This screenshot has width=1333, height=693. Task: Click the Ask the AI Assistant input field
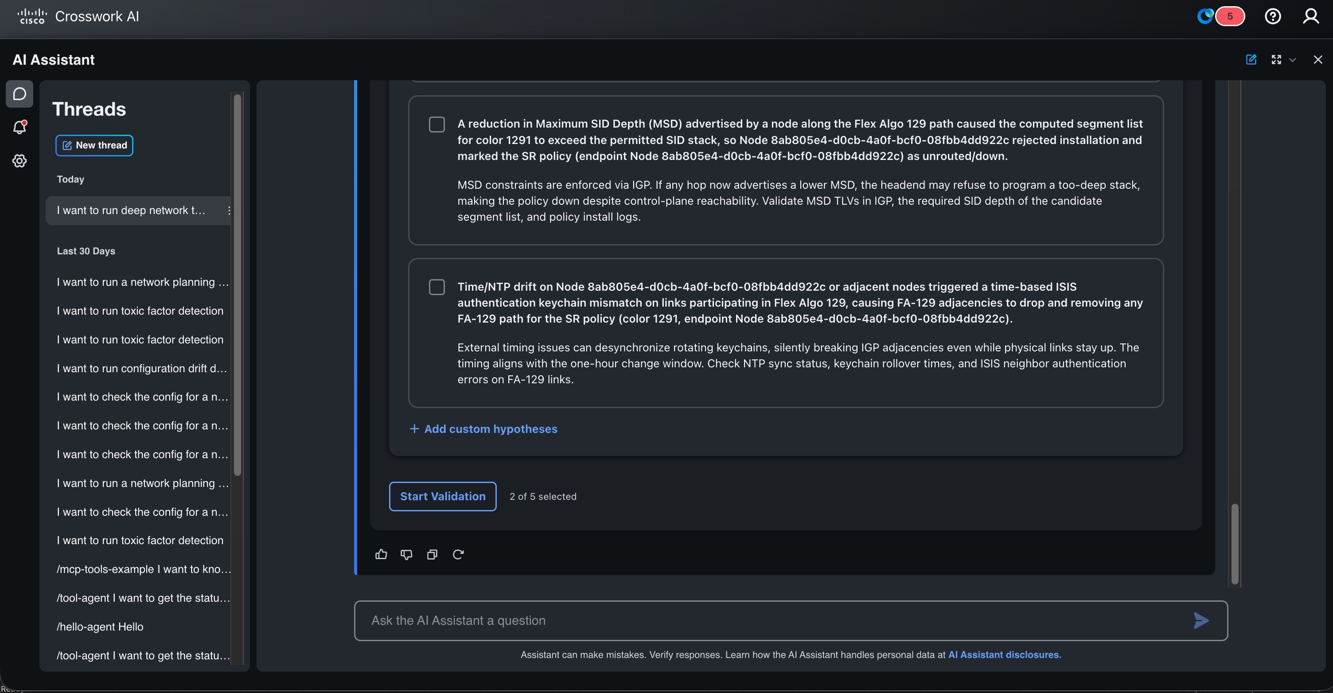[x=791, y=620]
